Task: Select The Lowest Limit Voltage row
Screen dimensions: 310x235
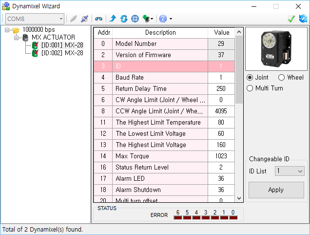Action: [x=164, y=134]
